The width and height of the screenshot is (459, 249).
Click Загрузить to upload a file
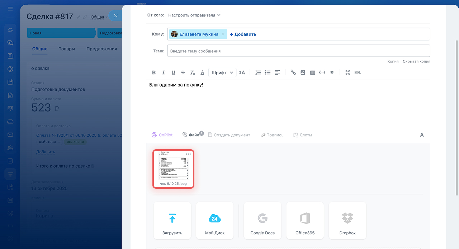pos(172,220)
